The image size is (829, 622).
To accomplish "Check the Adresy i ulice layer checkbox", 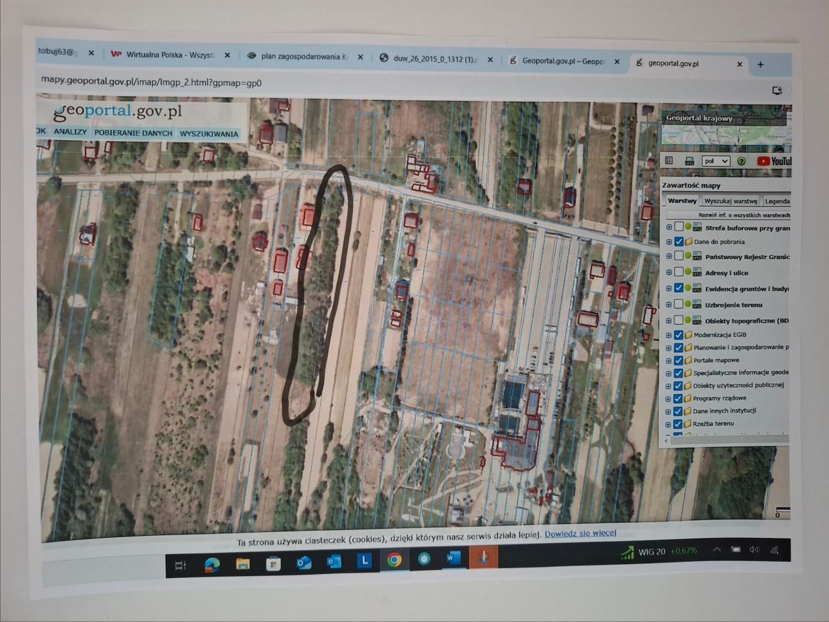I will click(x=679, y=272).
